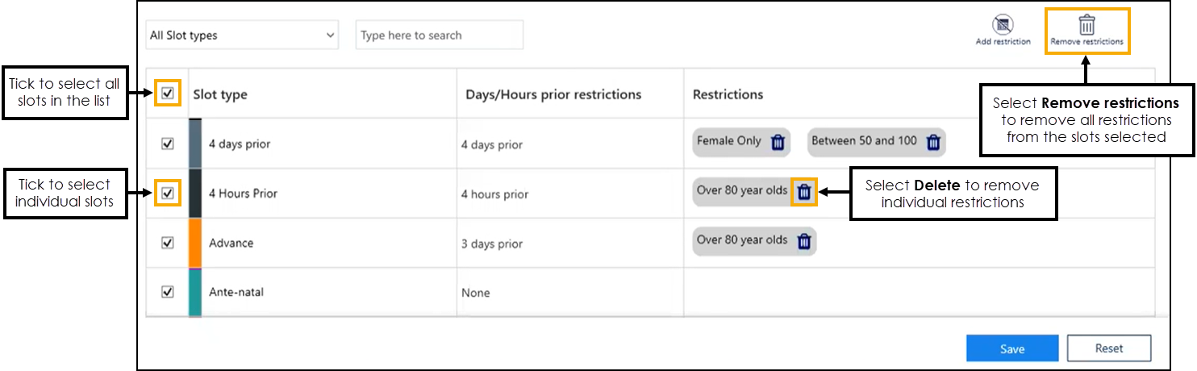Click the Remove restrictions trash icon

[x=1086, y=25]
